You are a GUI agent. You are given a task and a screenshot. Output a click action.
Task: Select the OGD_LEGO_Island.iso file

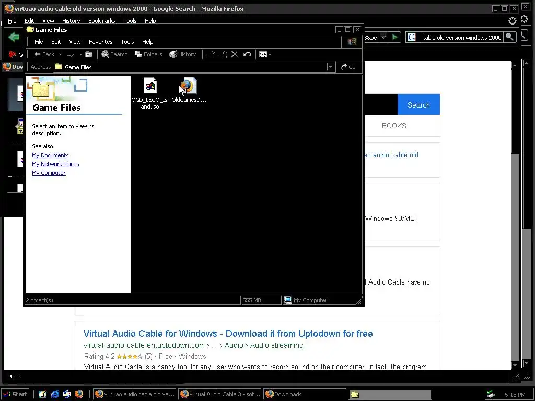pos(150,93)
